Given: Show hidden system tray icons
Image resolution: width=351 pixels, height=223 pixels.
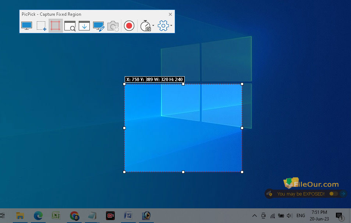Looking at the screenshot, I should click(x=255, y=216).
